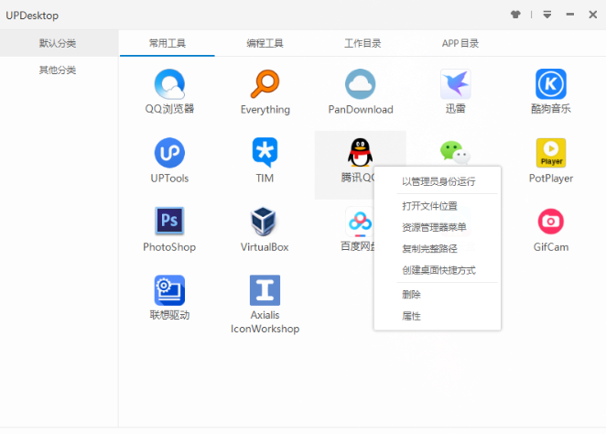Launch the PotPlayer icon

tap(551, 153)
